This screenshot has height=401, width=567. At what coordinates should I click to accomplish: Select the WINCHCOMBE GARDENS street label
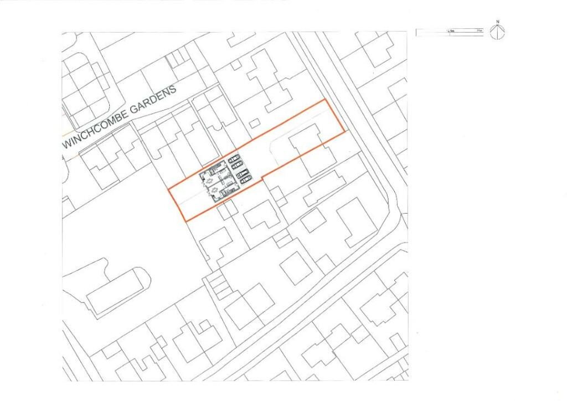coord(119,117)
